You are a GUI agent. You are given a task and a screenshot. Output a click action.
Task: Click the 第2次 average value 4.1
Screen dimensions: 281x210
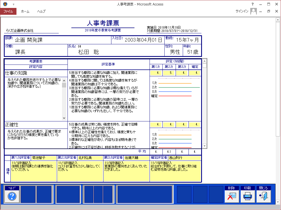click(169, 152)
